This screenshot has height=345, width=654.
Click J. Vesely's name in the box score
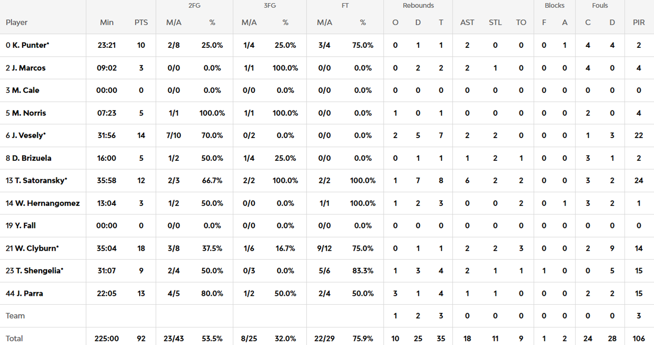[28, 135]
